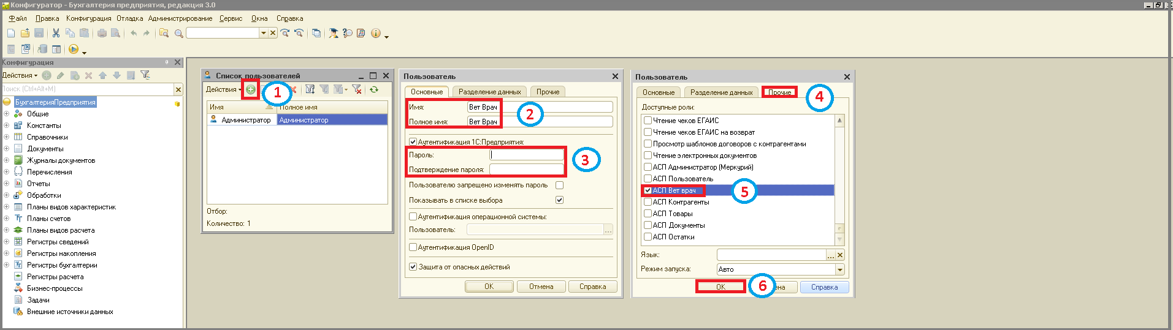Click the Update database configuration icon
The width and height of the screenshot is (1173, 330).
42,49
